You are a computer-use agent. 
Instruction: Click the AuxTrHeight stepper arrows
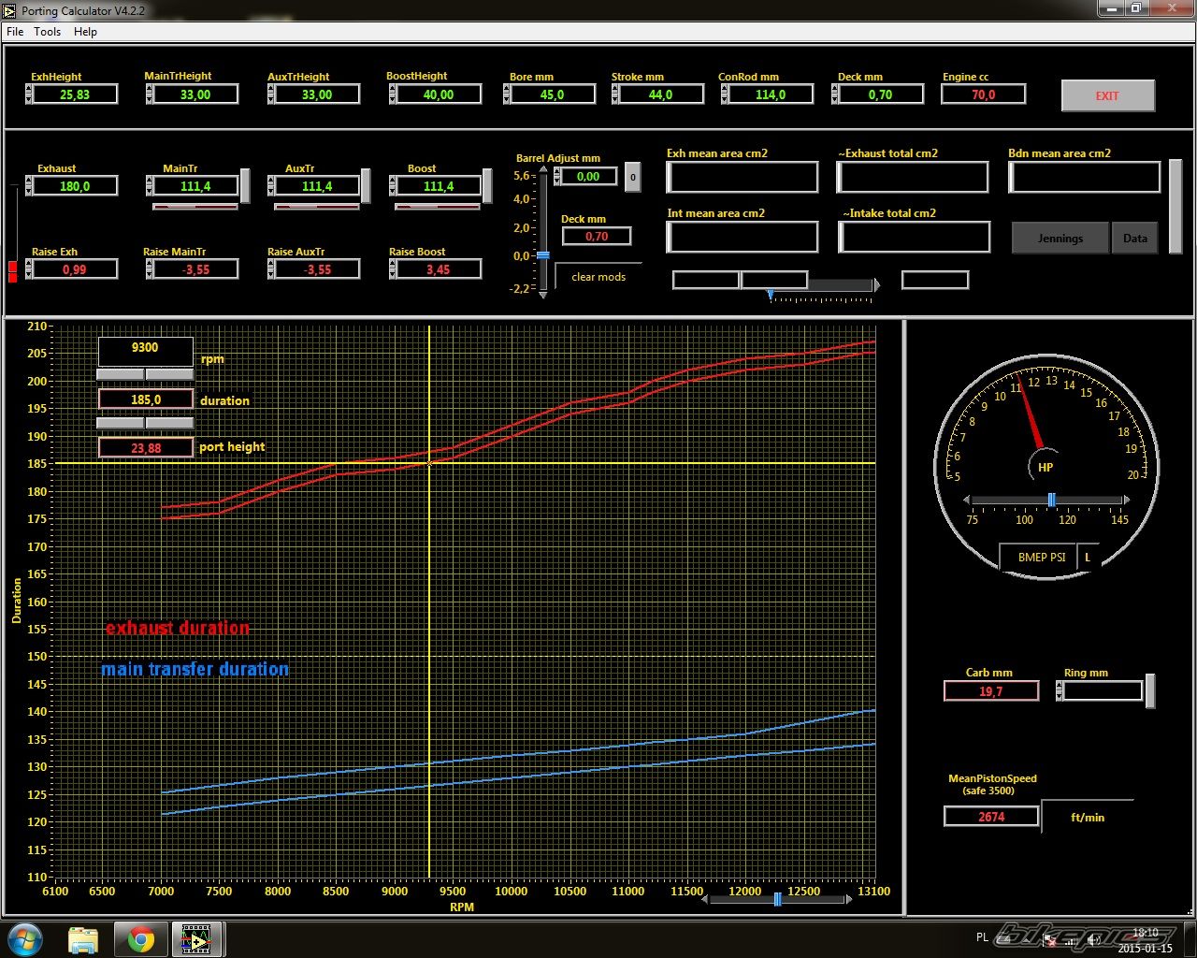click(271, 94)
